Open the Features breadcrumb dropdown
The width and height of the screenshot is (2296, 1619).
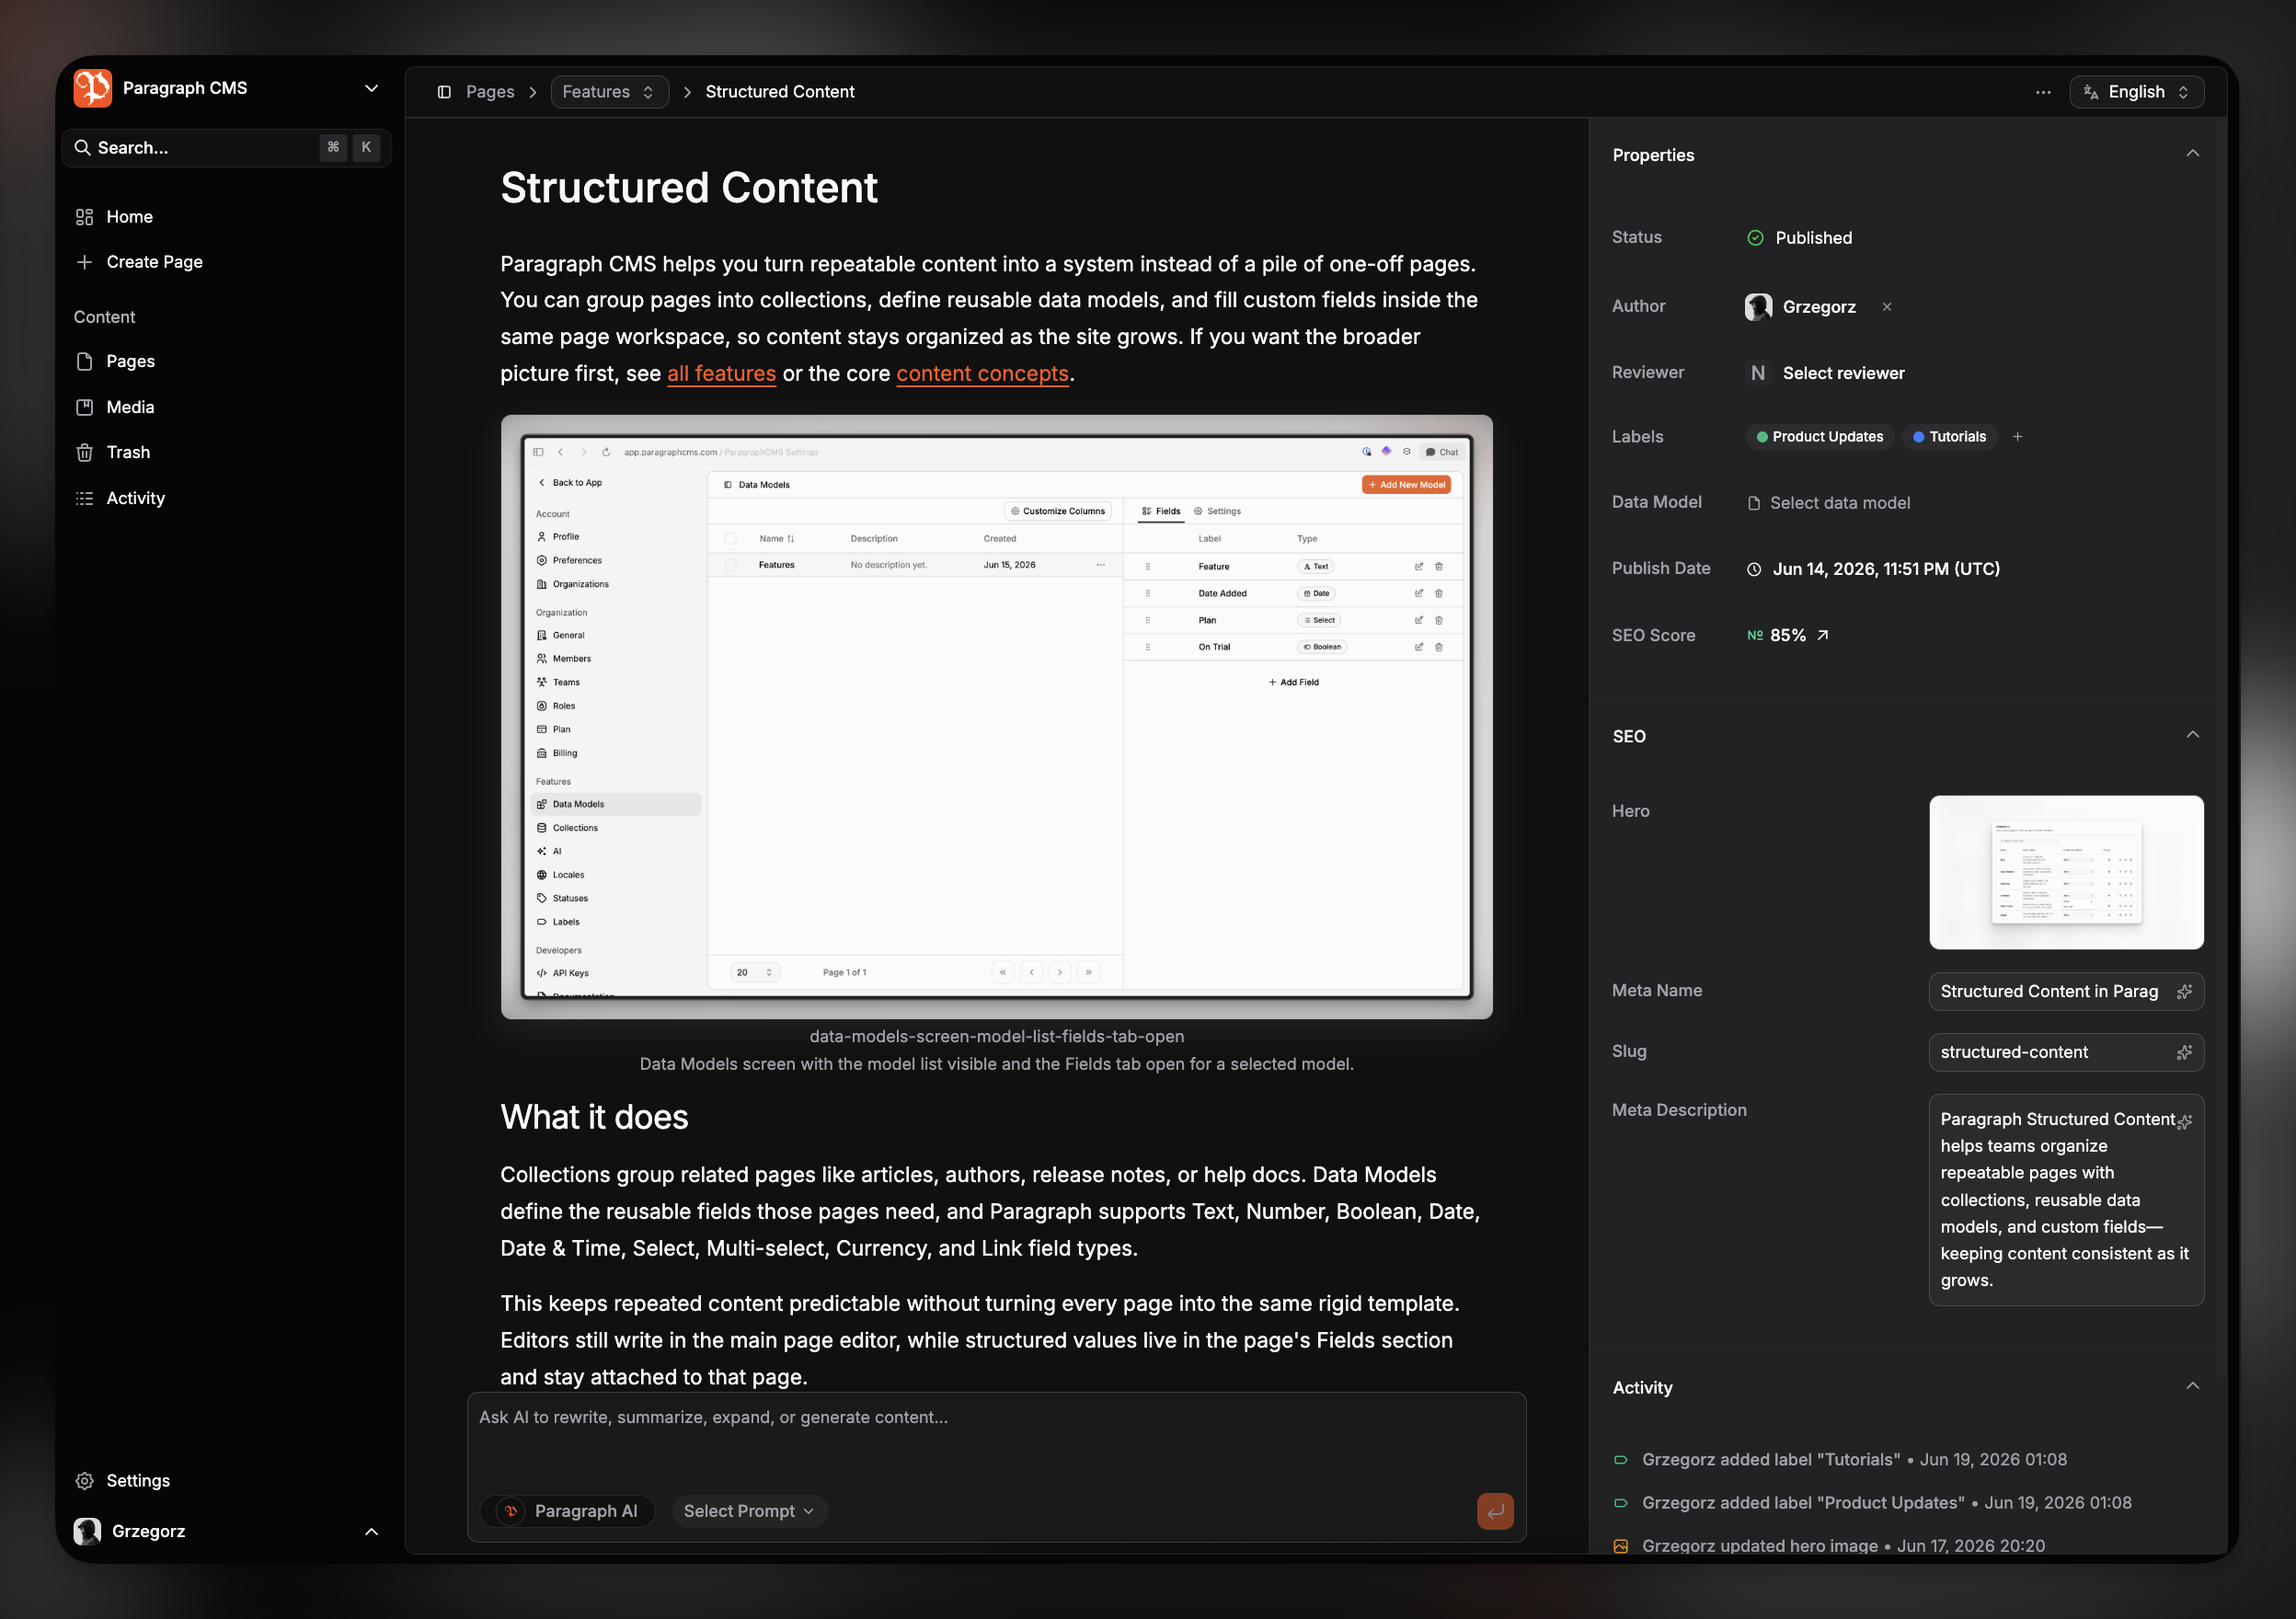point(609,92)
